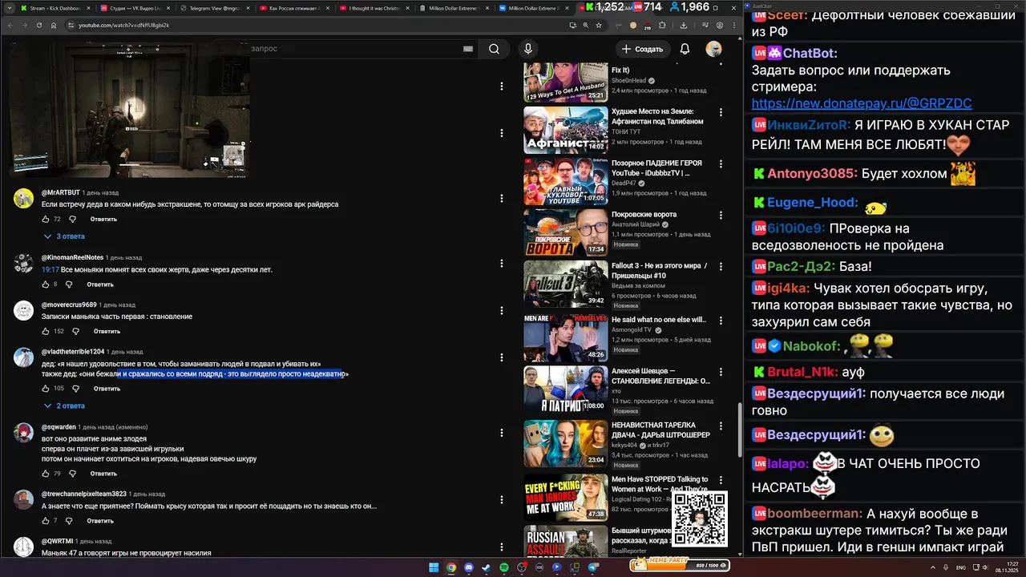This screenshot has height=577, width=1026.
Task: Click the YouTube search magnifier button
Action: [x=494, y=49]
